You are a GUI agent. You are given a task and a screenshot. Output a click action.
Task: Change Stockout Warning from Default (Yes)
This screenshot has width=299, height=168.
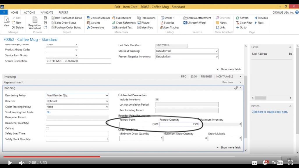tap(217, 51)
